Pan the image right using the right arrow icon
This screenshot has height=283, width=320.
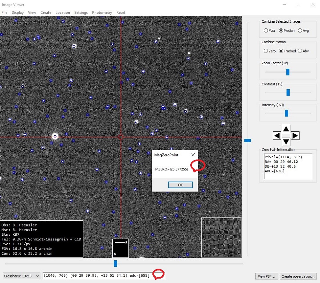click(295, 135)
